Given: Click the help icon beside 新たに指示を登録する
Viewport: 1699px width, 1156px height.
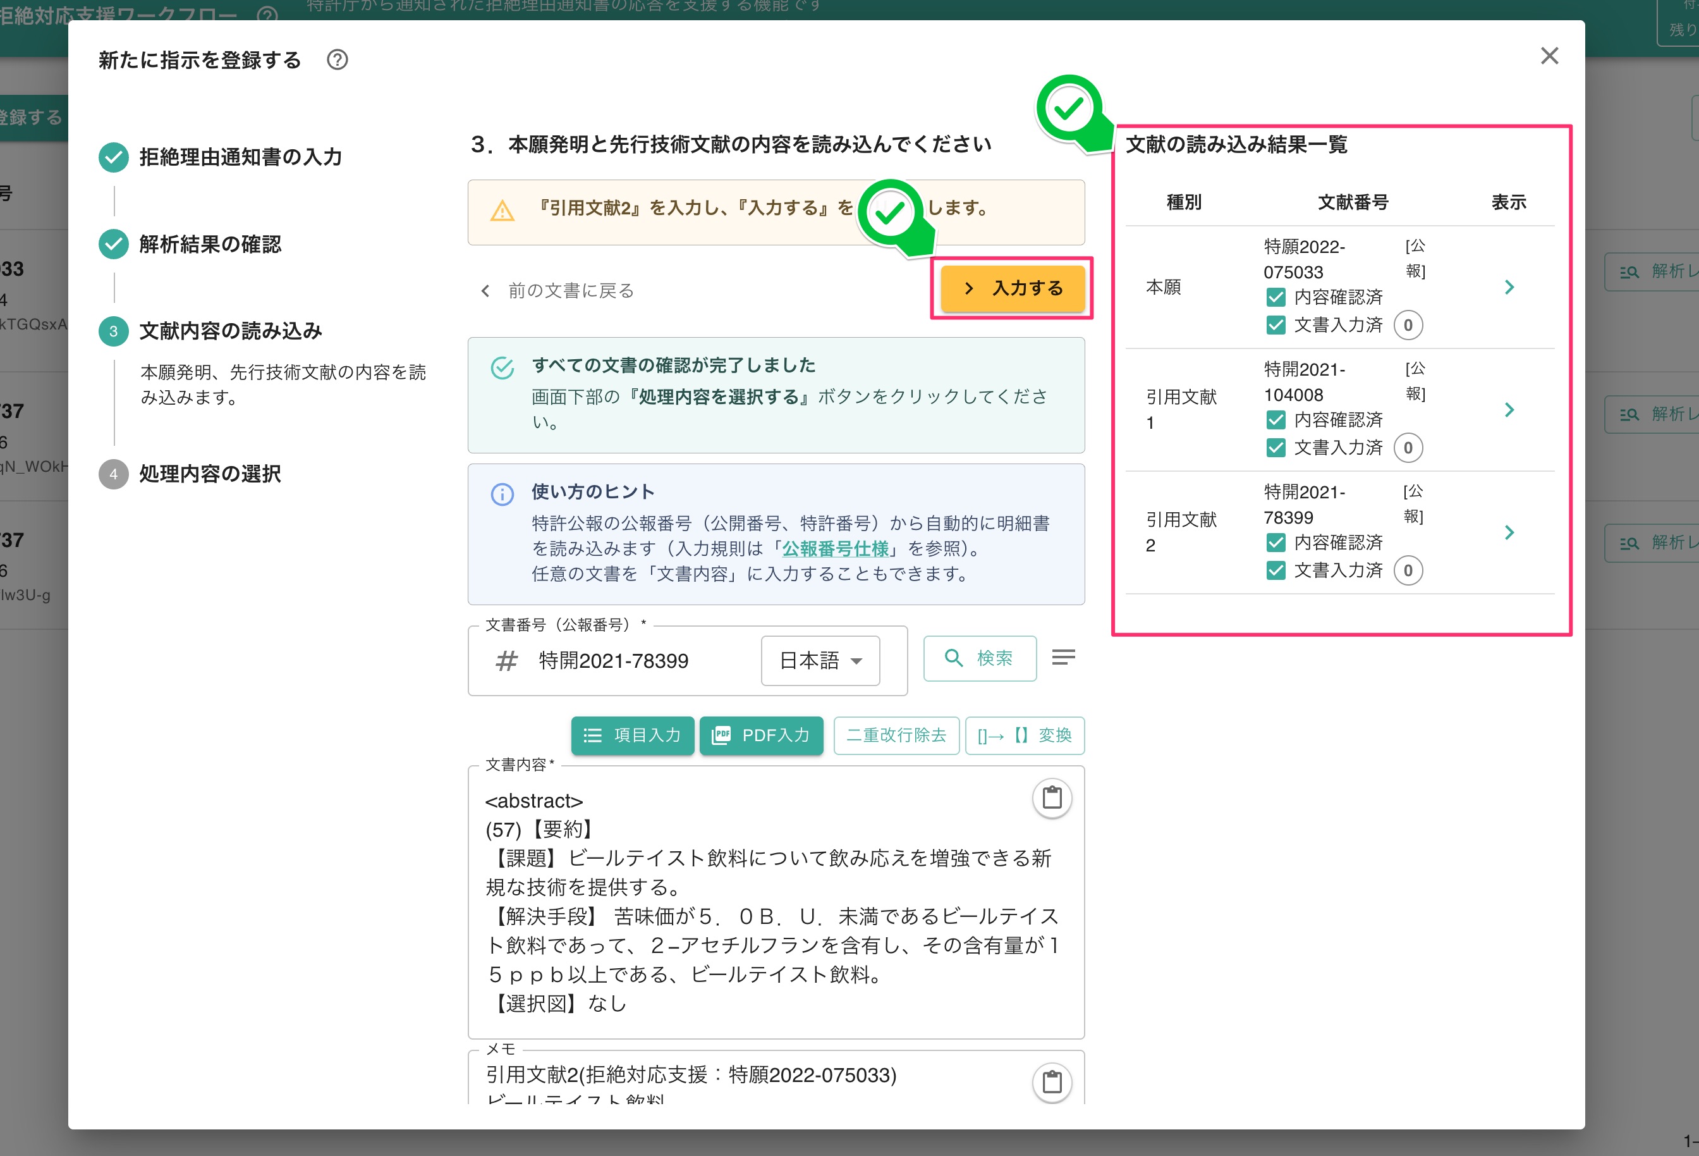Looking at the screenshot, I should (337, 60).
